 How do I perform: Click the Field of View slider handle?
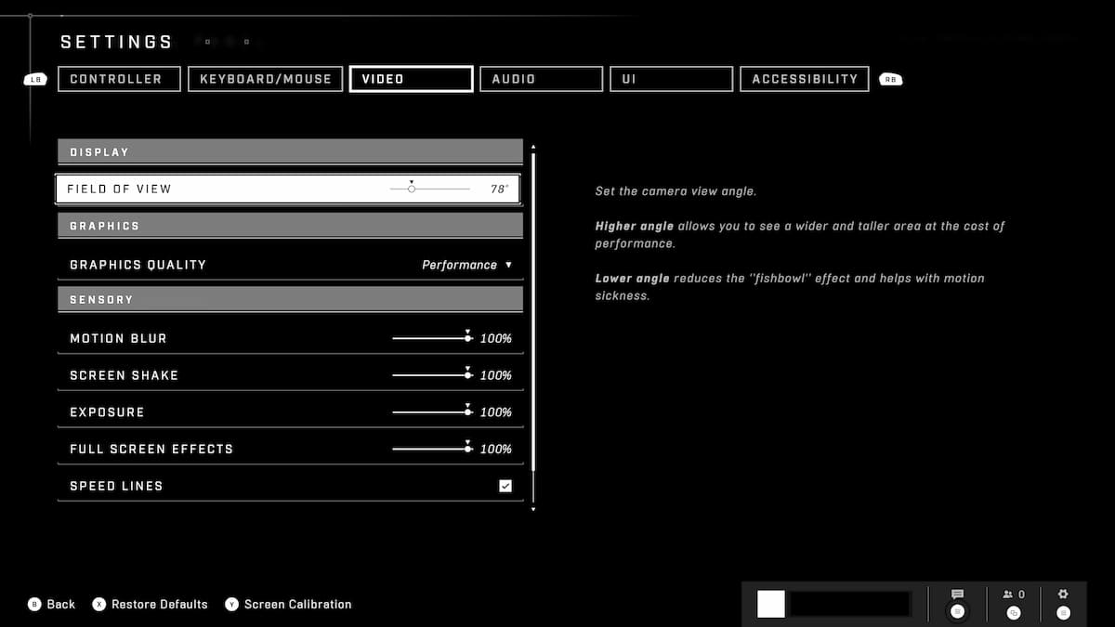[x=412, y=189]
